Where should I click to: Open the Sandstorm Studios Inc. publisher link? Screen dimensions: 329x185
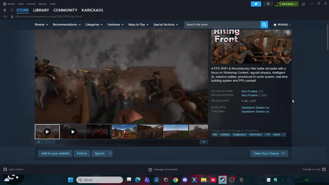coord(255,112)
